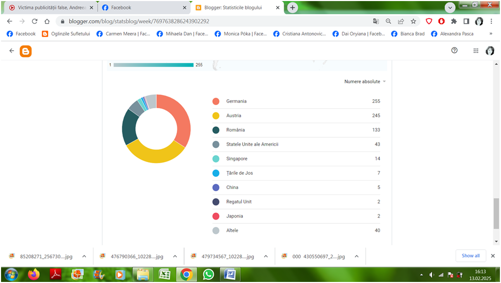This screenshot has width=501, height=283.
Task: Open Excel from the taskbar
Action: 165,275
